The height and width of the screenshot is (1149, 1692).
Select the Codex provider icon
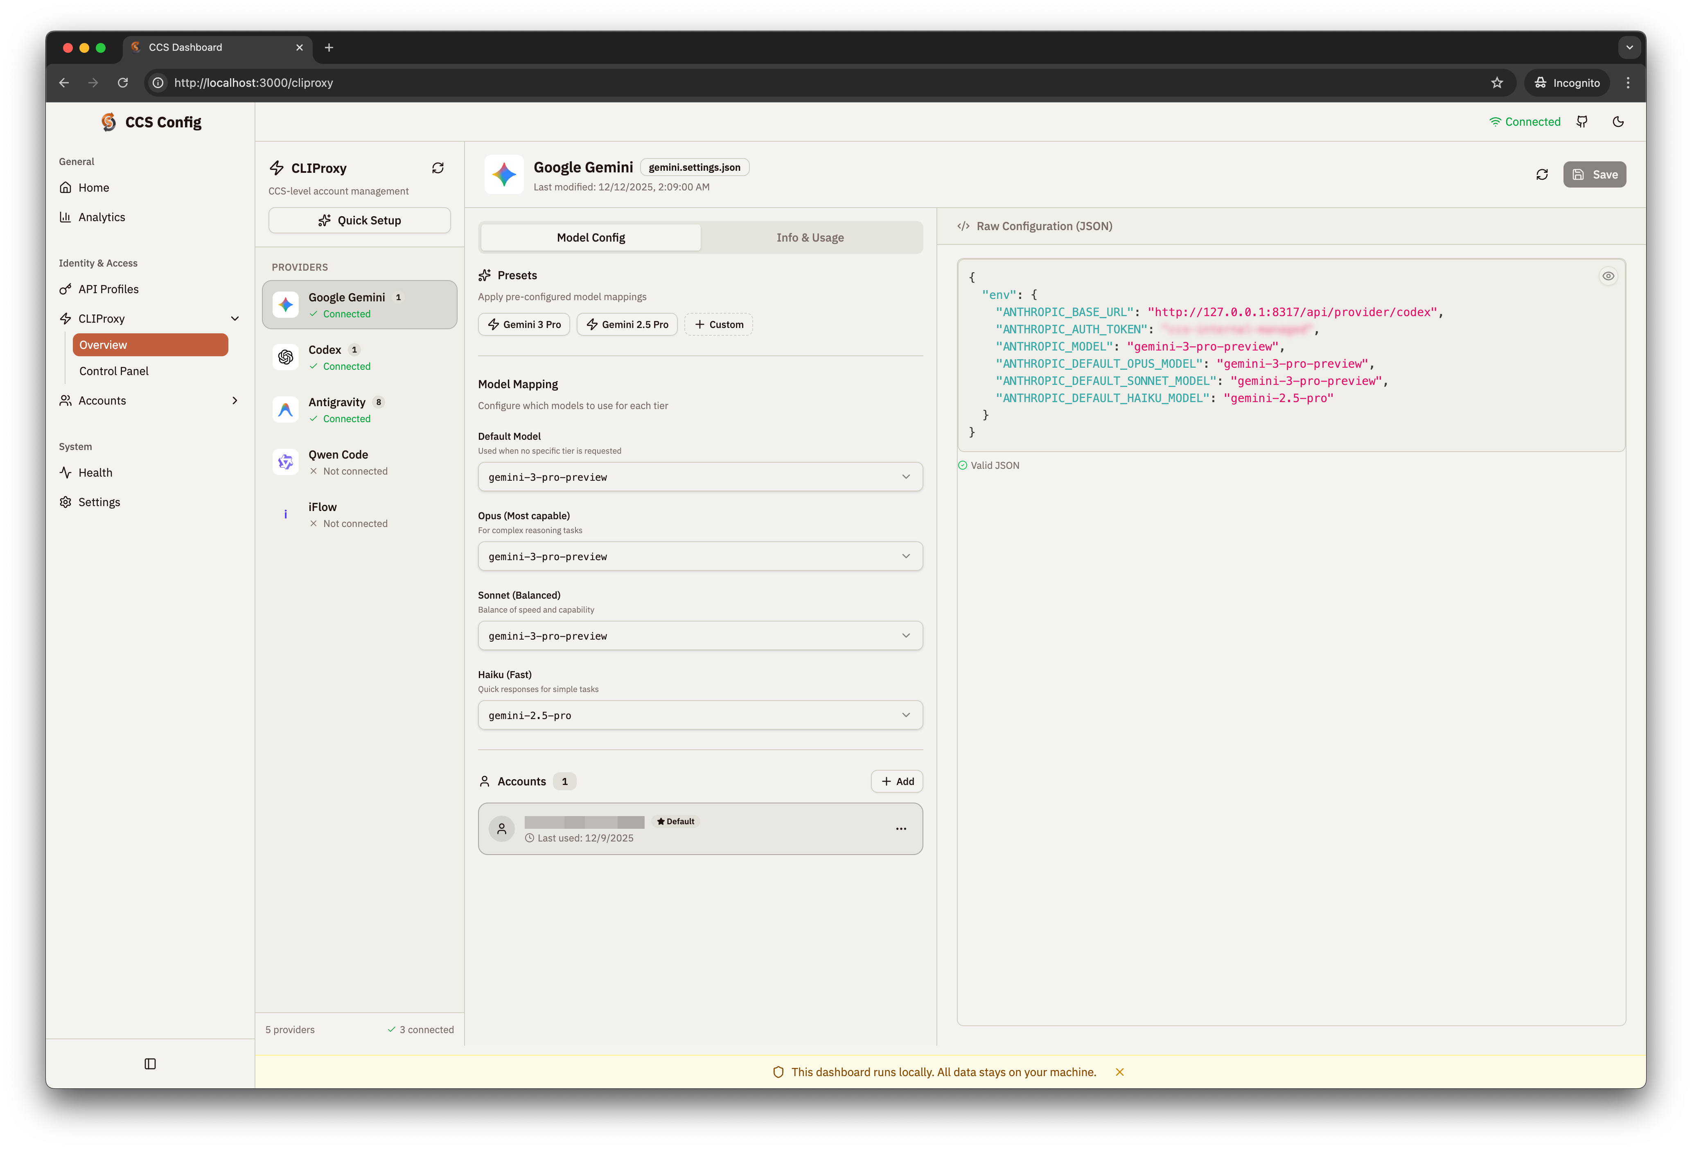285,357
